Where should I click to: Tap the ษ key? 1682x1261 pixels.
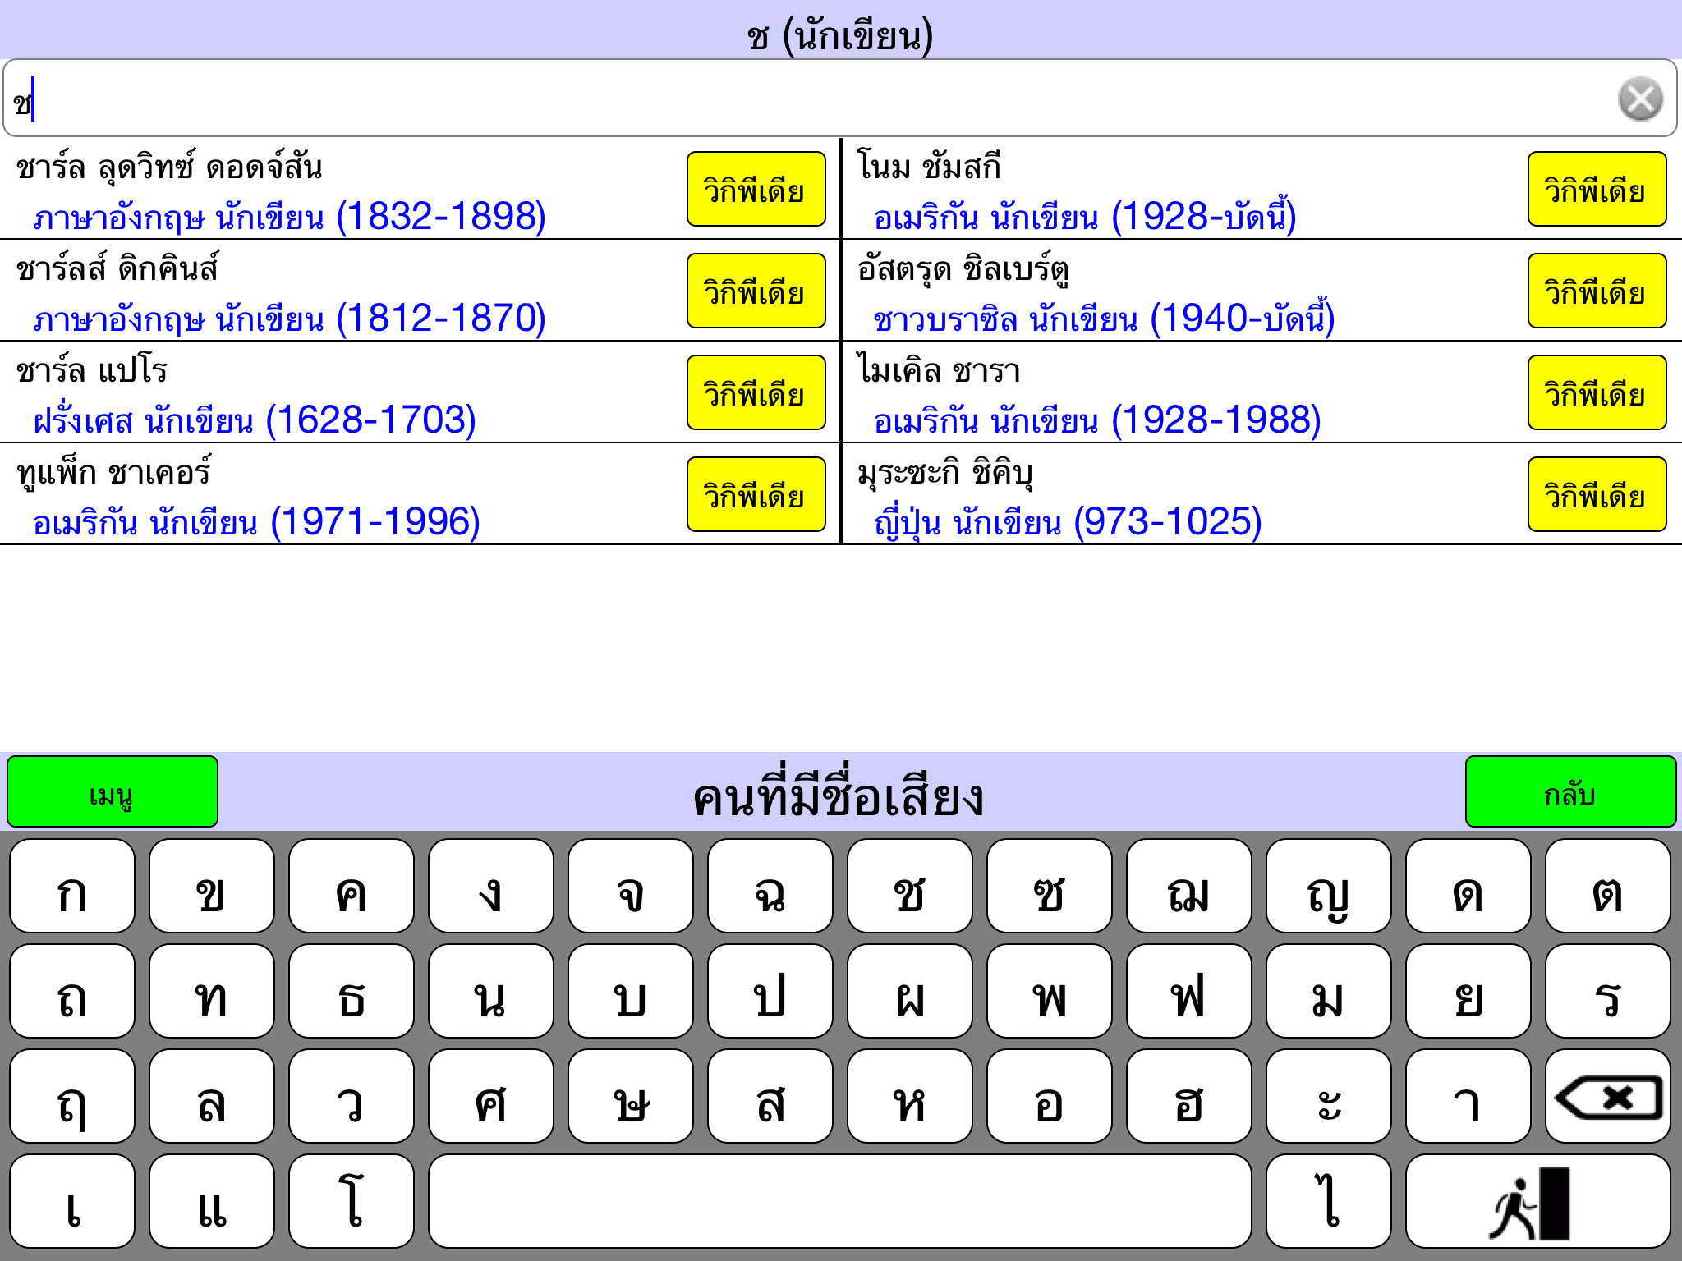tap(631, 1096)
